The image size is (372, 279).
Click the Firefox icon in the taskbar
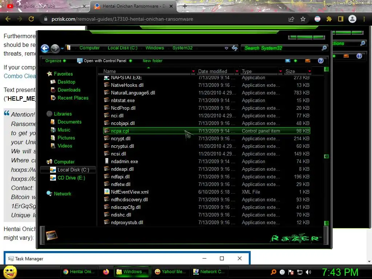[x=106, y=272]
